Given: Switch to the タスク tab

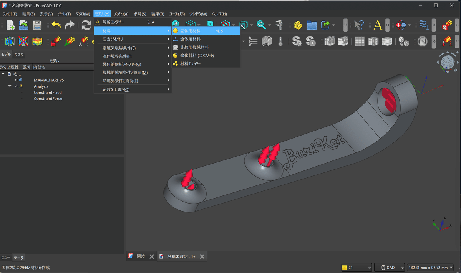Looking at the screenshot, I should click(19, 55).
